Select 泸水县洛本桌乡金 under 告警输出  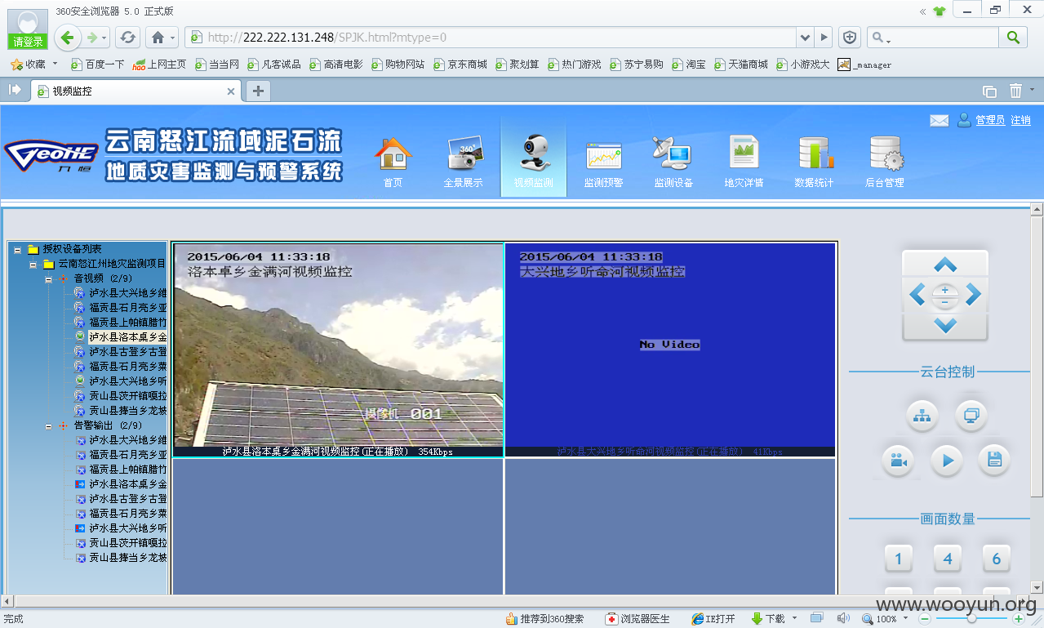tap(127, 484)
